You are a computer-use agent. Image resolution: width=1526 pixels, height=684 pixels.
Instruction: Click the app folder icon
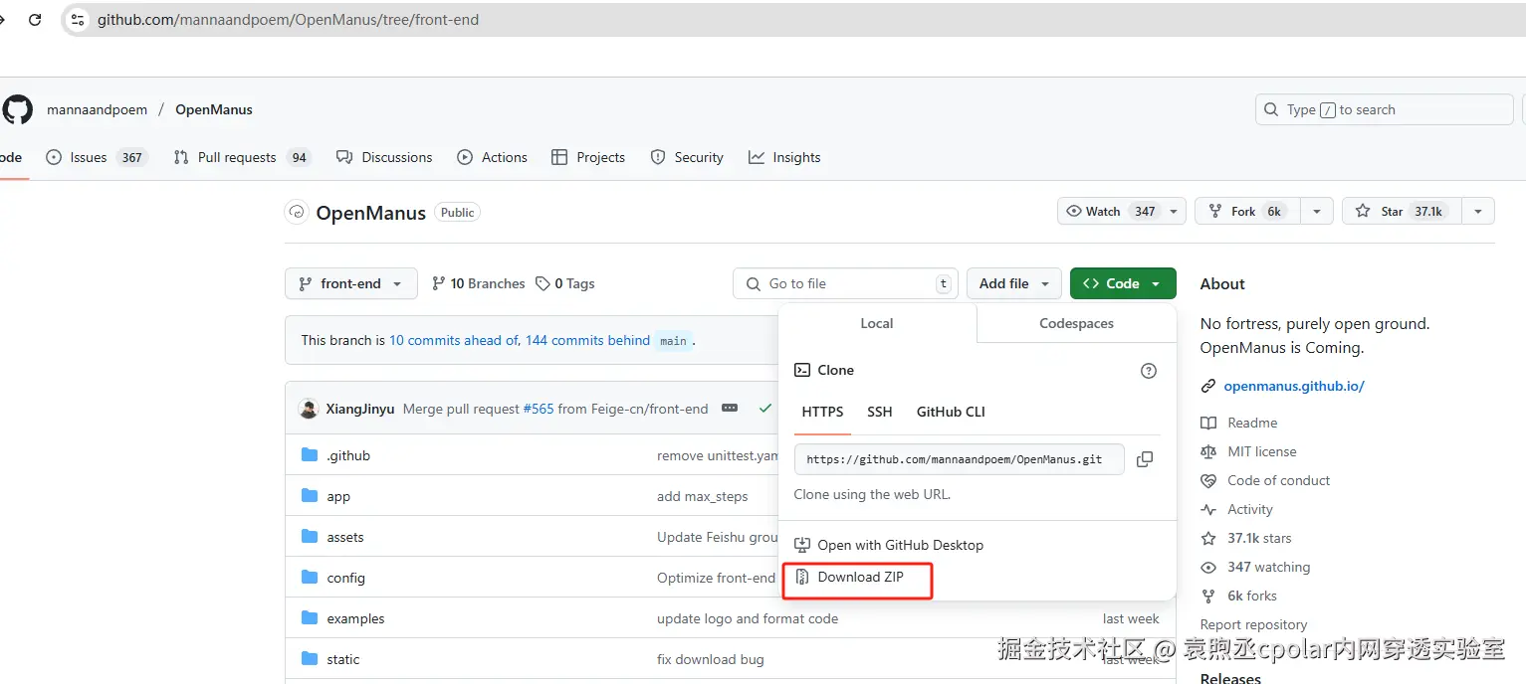[x=310, y=496]
